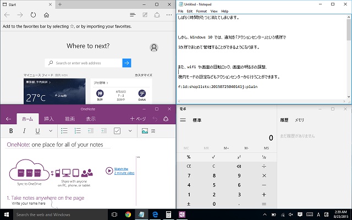Open a new tab in Edge
This screenshot has width=352, height=220.
[60, 4]
